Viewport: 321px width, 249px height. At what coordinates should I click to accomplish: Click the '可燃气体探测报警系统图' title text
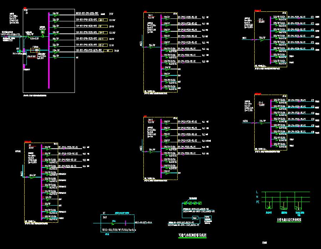pos(193,235)
